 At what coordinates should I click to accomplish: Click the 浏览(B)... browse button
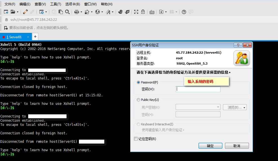pyautogui.click(x=235, y=107)
